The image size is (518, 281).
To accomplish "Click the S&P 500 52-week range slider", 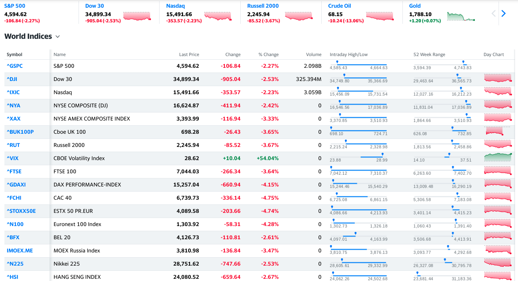I will (442, 65).
